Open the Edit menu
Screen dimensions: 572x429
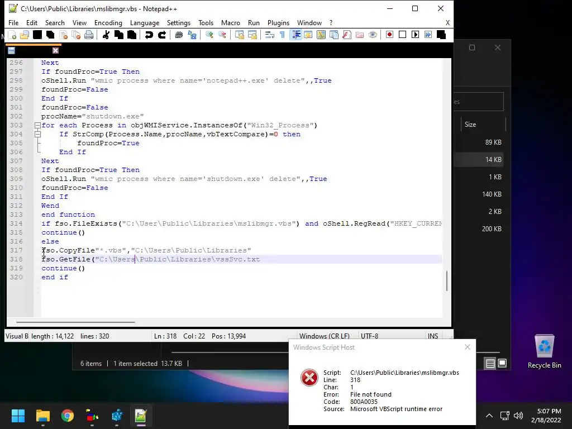click(32, 22)
